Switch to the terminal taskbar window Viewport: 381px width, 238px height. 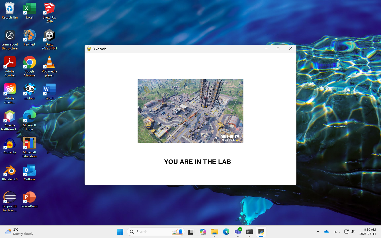click(250, 232)
